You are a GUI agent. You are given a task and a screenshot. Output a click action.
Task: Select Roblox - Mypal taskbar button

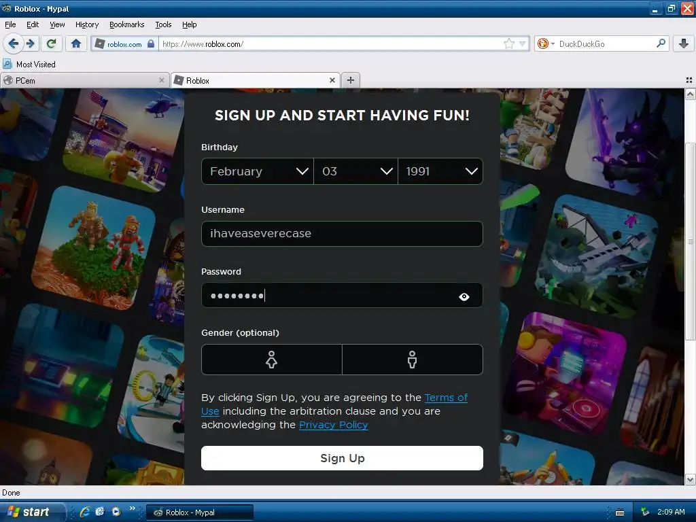200,512
